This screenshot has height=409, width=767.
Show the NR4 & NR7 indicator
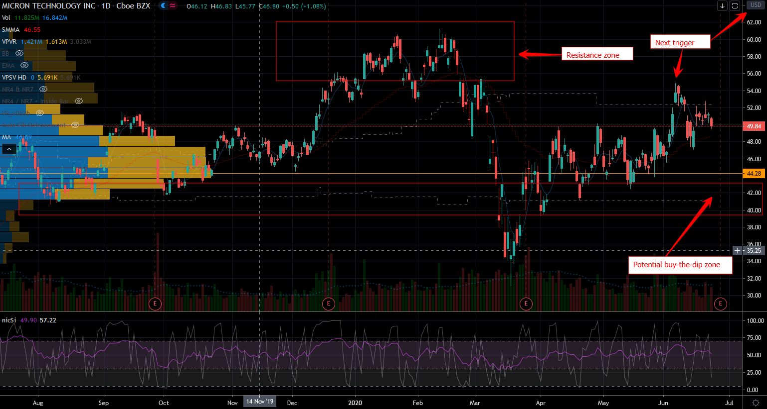pyautogui.click(x=43, y=89)
